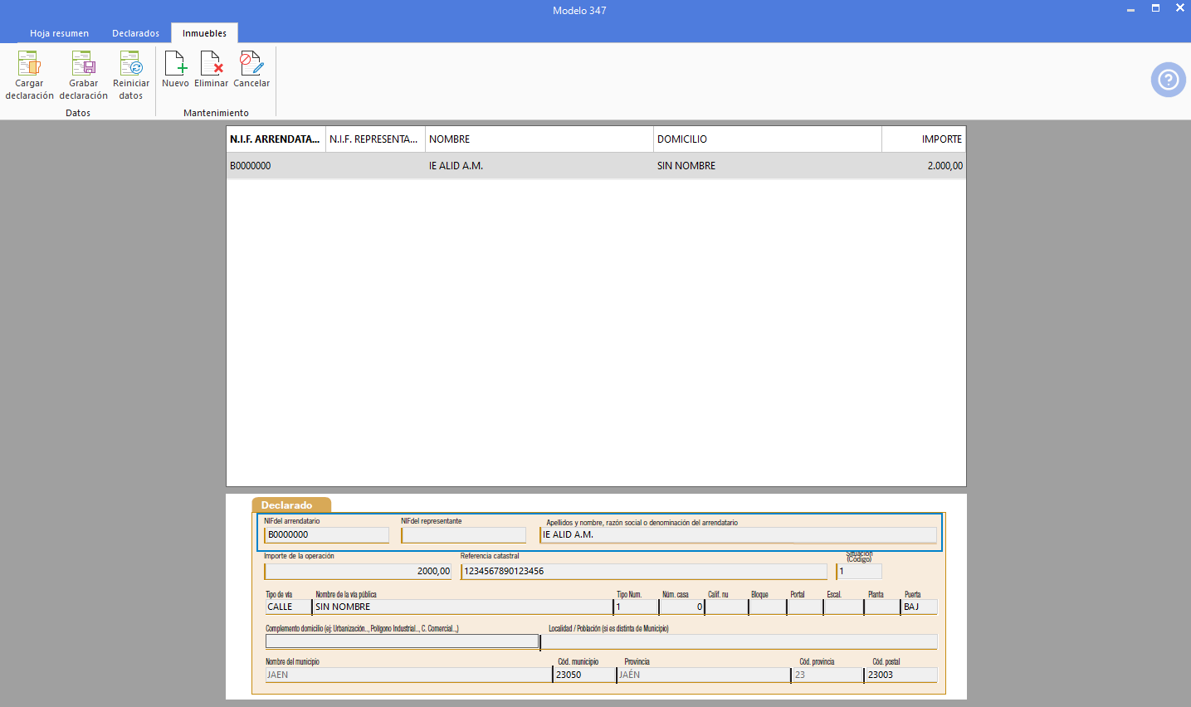Click the Cód. municipio field
Viewport: 1191px width, 707px height.
tap(584, 675)
